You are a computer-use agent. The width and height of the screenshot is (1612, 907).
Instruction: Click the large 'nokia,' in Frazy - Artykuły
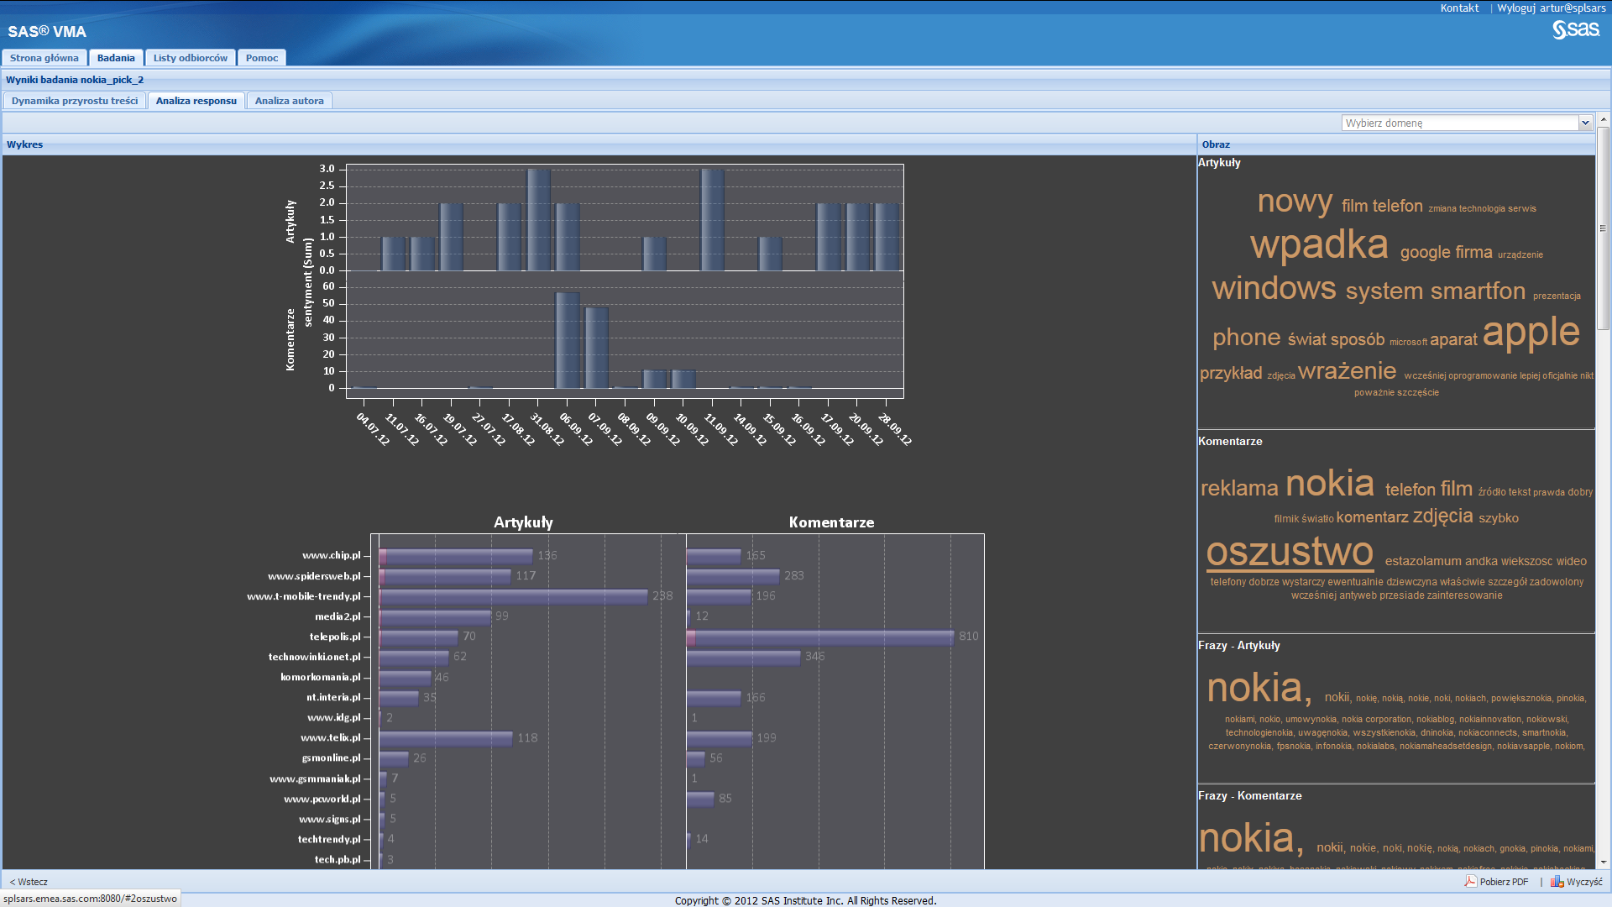(x=1259, y=688)
